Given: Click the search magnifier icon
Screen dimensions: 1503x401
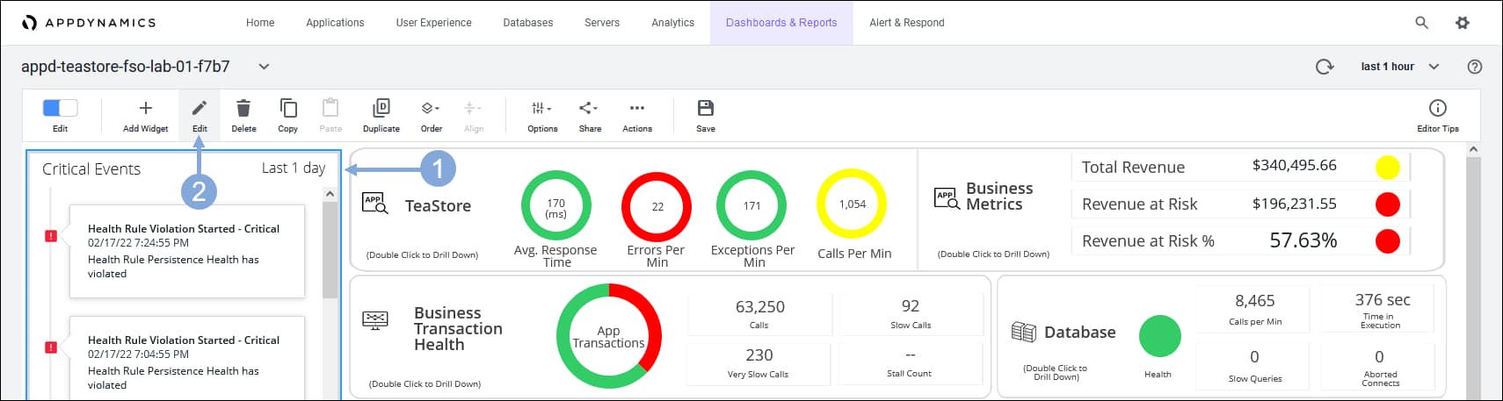Looking at the screenshot, I should click(x=1421, y=23).
